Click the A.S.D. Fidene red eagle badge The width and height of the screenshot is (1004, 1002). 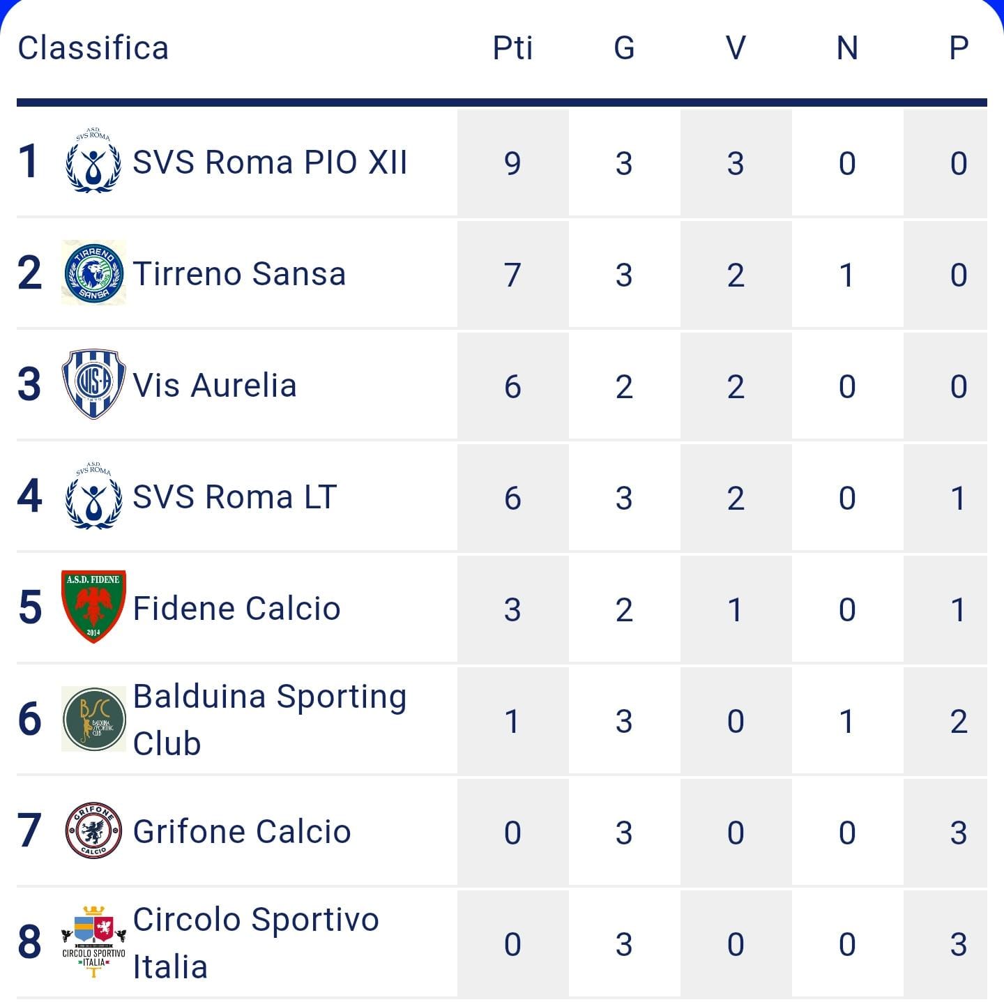pyautogui.click(x=94, y=607)
